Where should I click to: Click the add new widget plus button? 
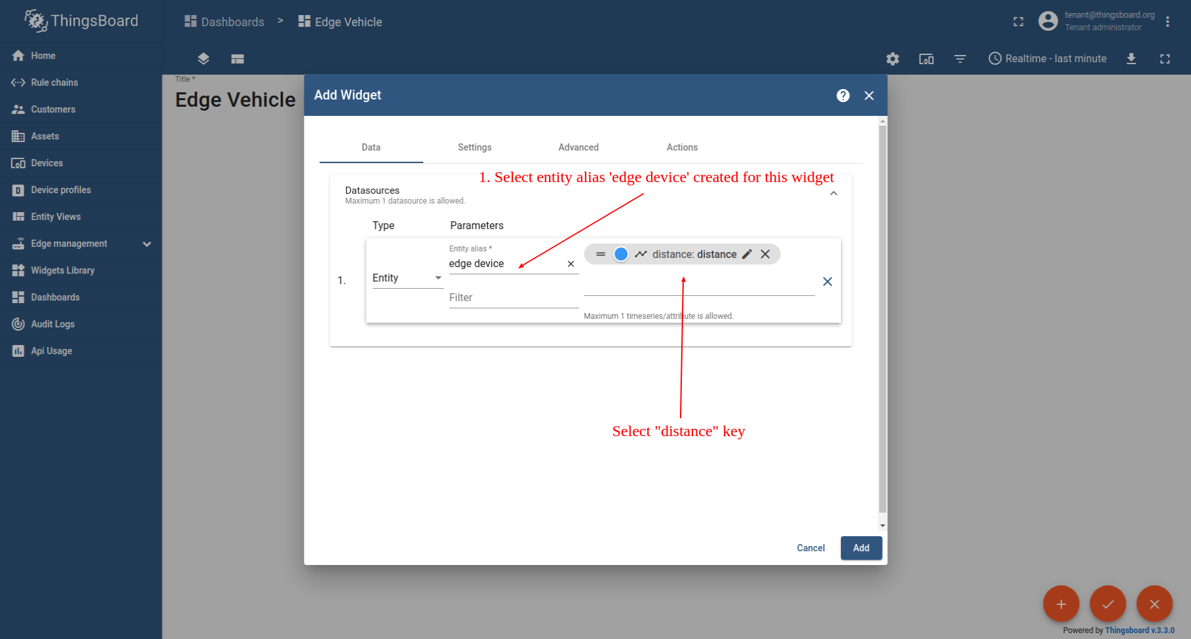1061,604
